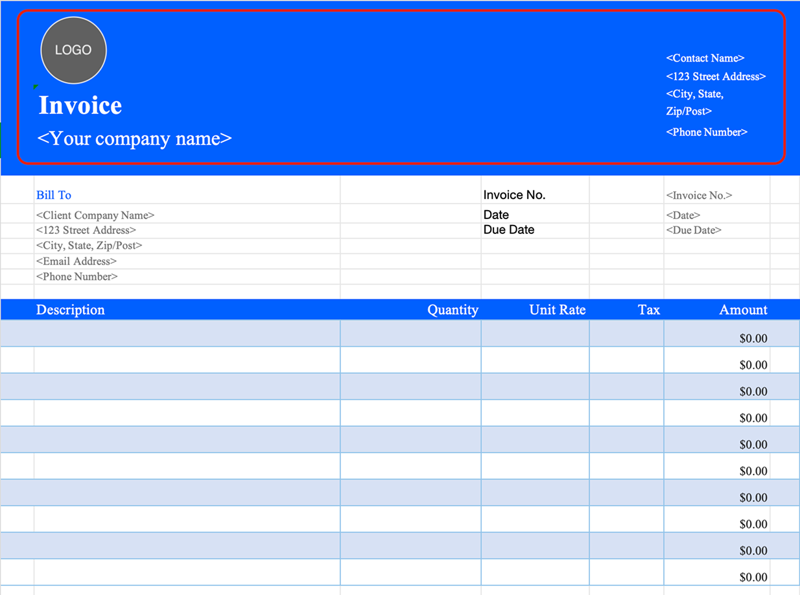Click the <Email Address> placeholder

tap(76, 261)
